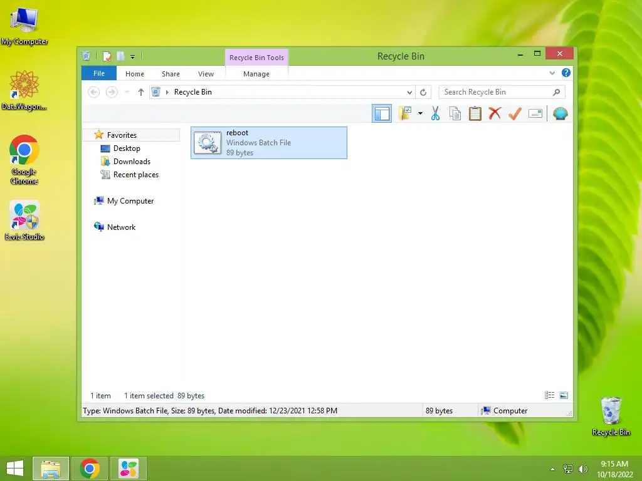Screen dimensions: 642x481
Task: Click the Refresh button
Action: (423, 93)
